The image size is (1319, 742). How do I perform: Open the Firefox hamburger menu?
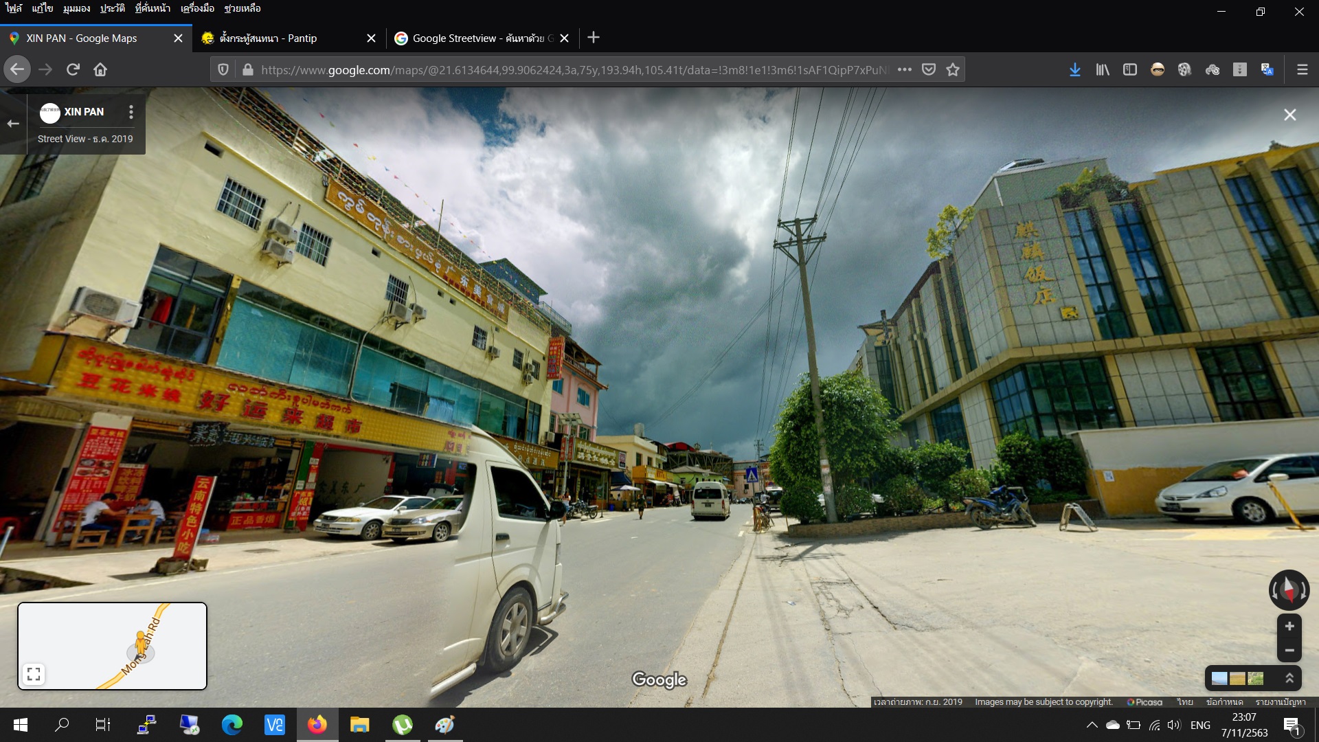1302,69
